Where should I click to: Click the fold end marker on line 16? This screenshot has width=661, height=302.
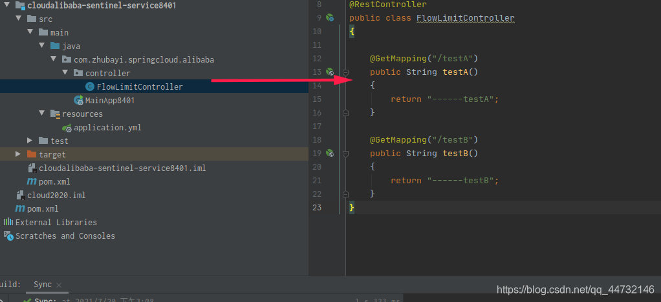[345, 112]
